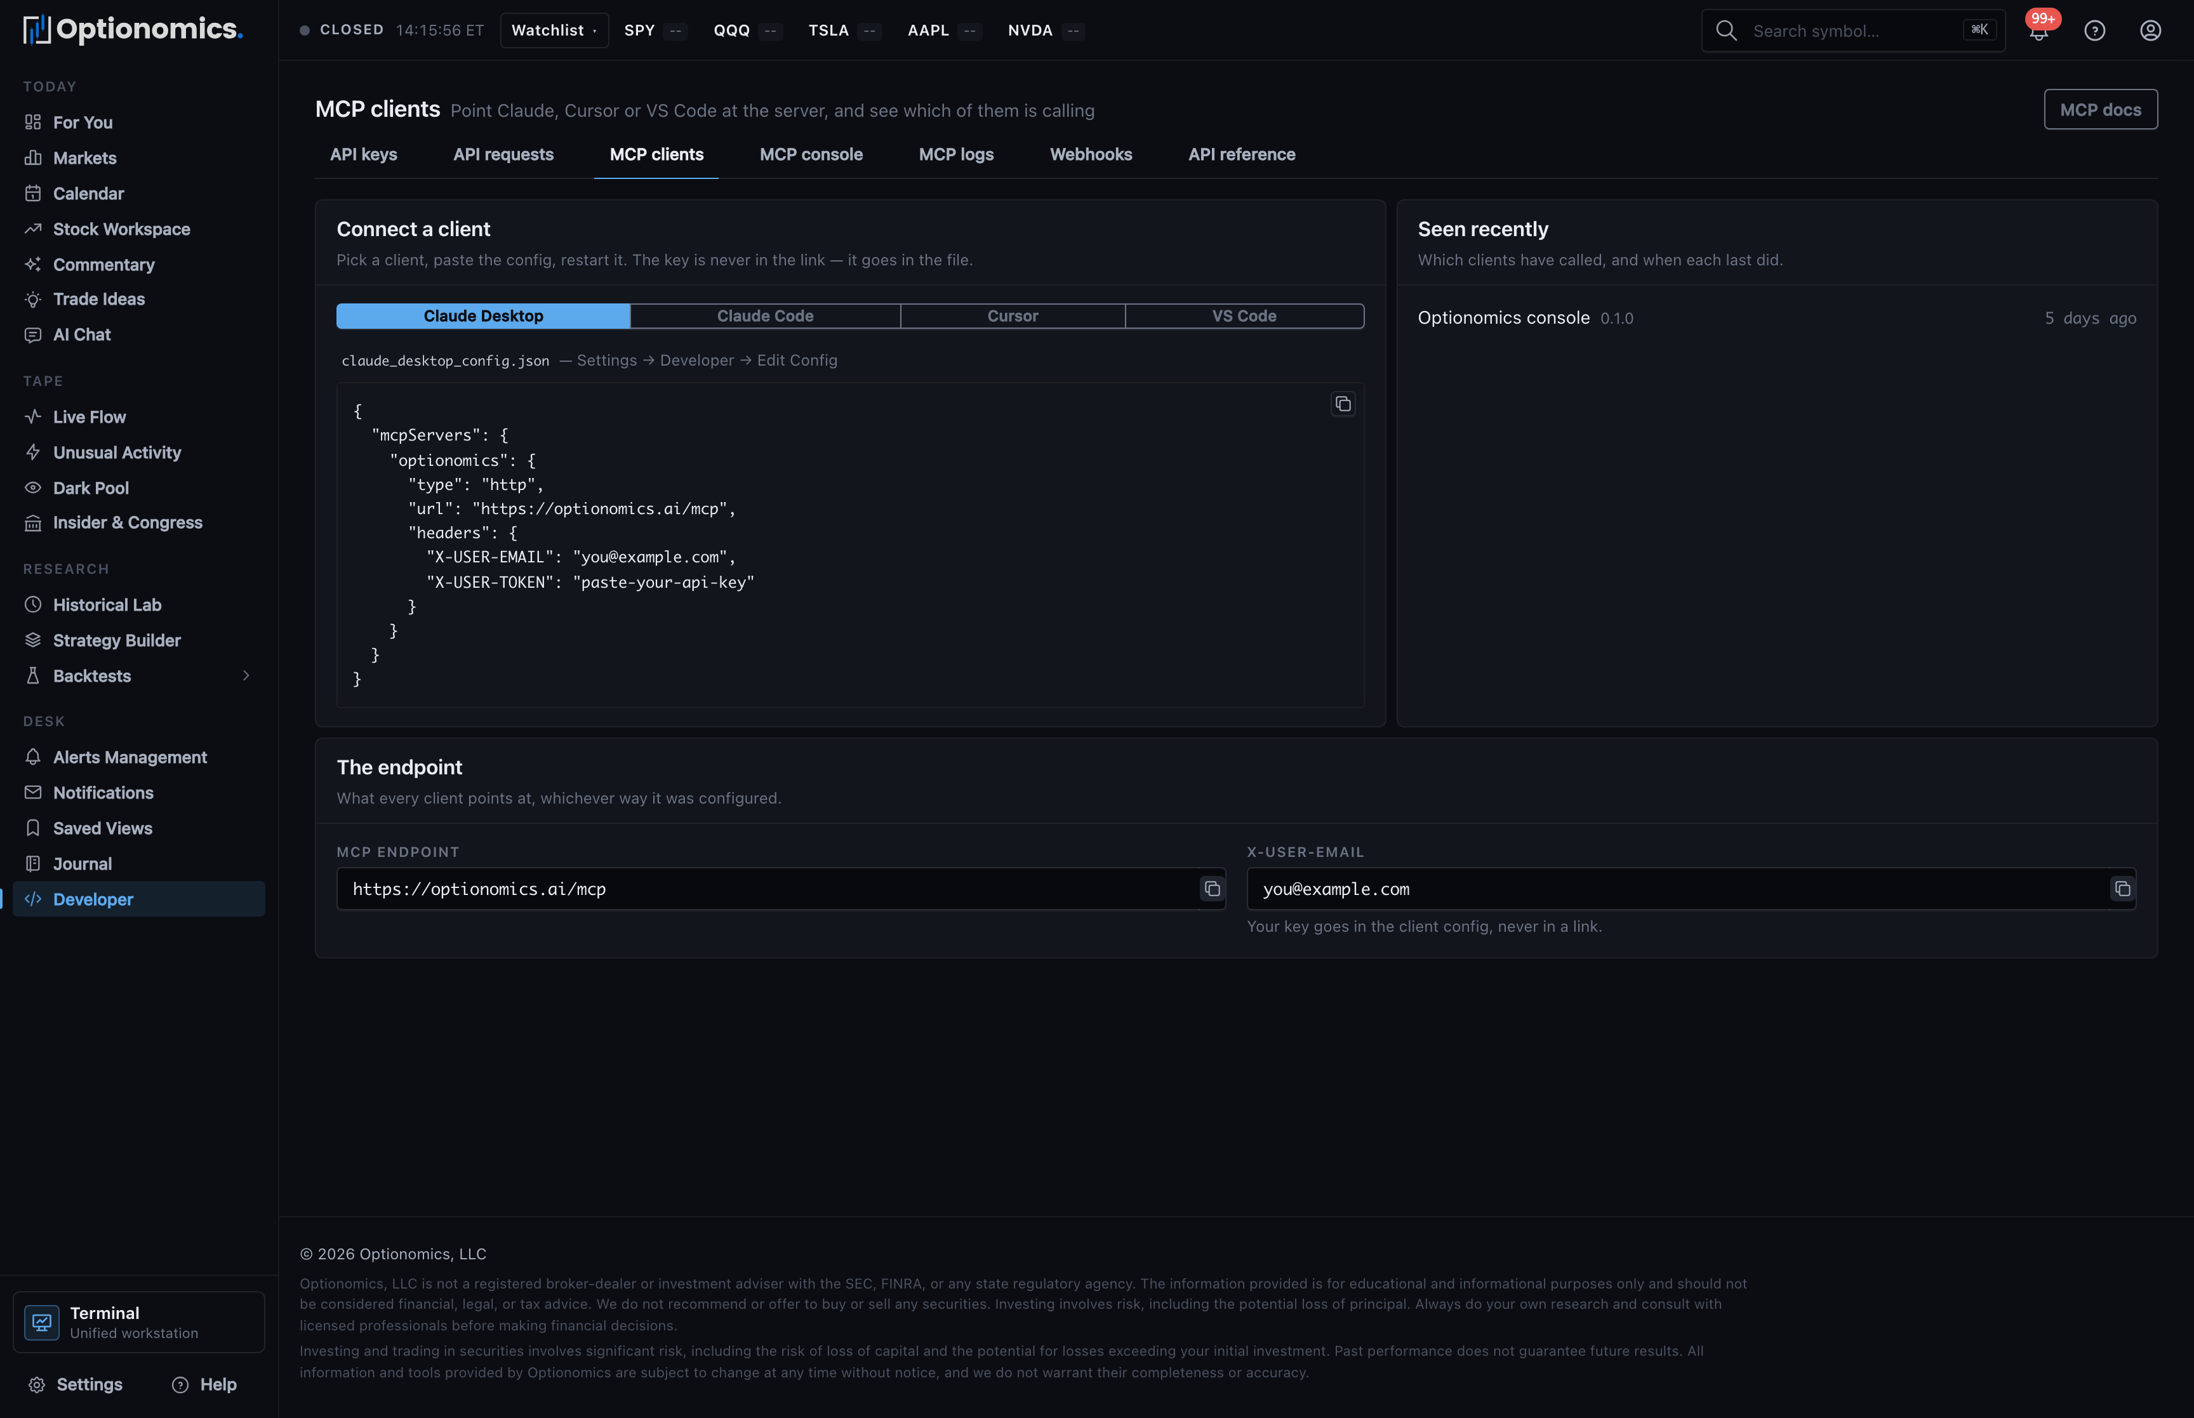Click the QQQ ticker
The height and width of the screenshot is (1418, 2194).
pyautogui.click(x=748, y=30)
